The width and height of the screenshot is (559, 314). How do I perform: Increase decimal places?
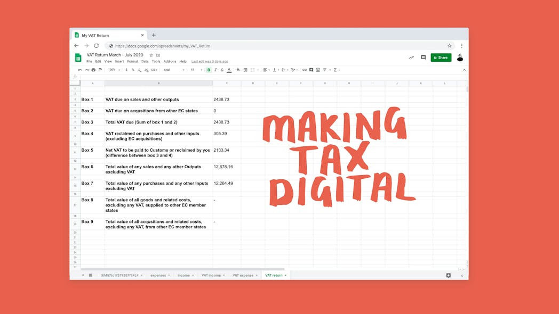(x=146, y=70)
